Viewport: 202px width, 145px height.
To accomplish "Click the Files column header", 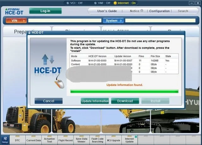I will pos(141,56).
